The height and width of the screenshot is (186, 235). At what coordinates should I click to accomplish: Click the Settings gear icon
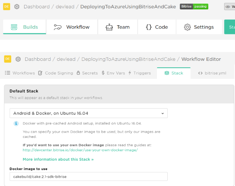187,27
